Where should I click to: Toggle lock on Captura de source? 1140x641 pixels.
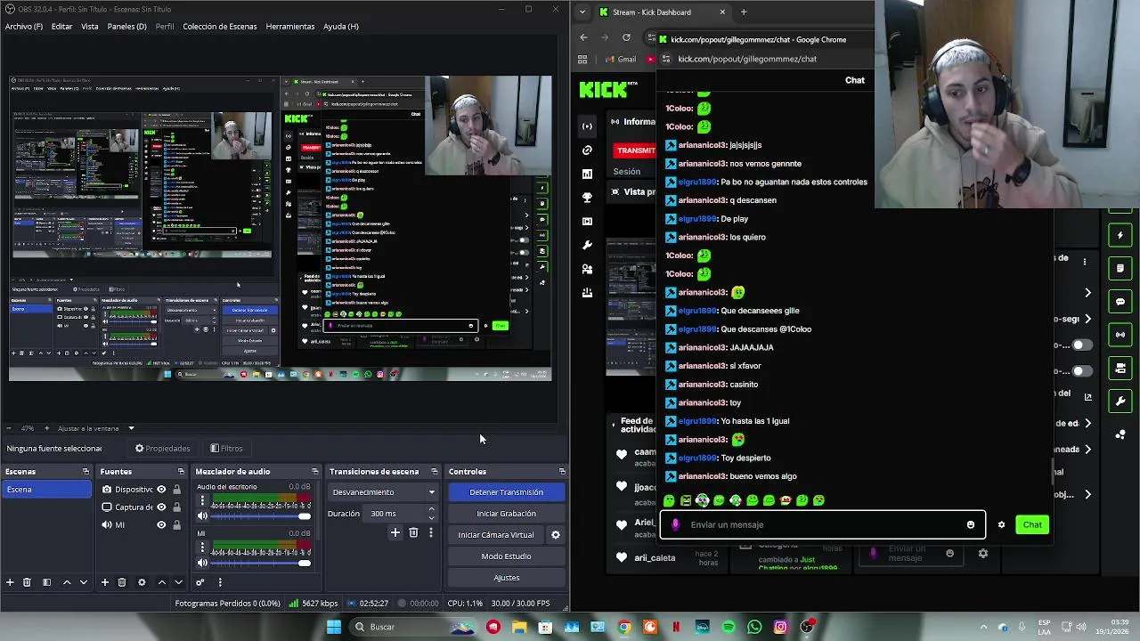point(176,507)
